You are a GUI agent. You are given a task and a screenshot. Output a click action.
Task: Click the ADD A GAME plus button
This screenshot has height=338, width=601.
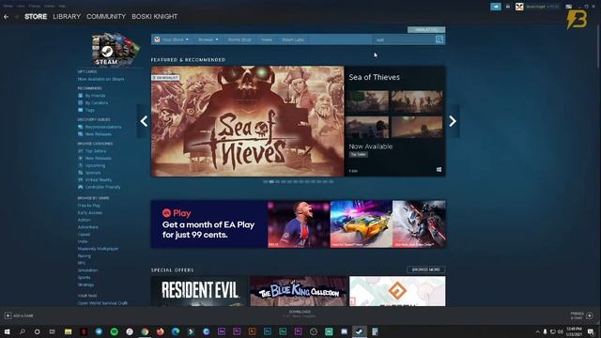point(8,315)
